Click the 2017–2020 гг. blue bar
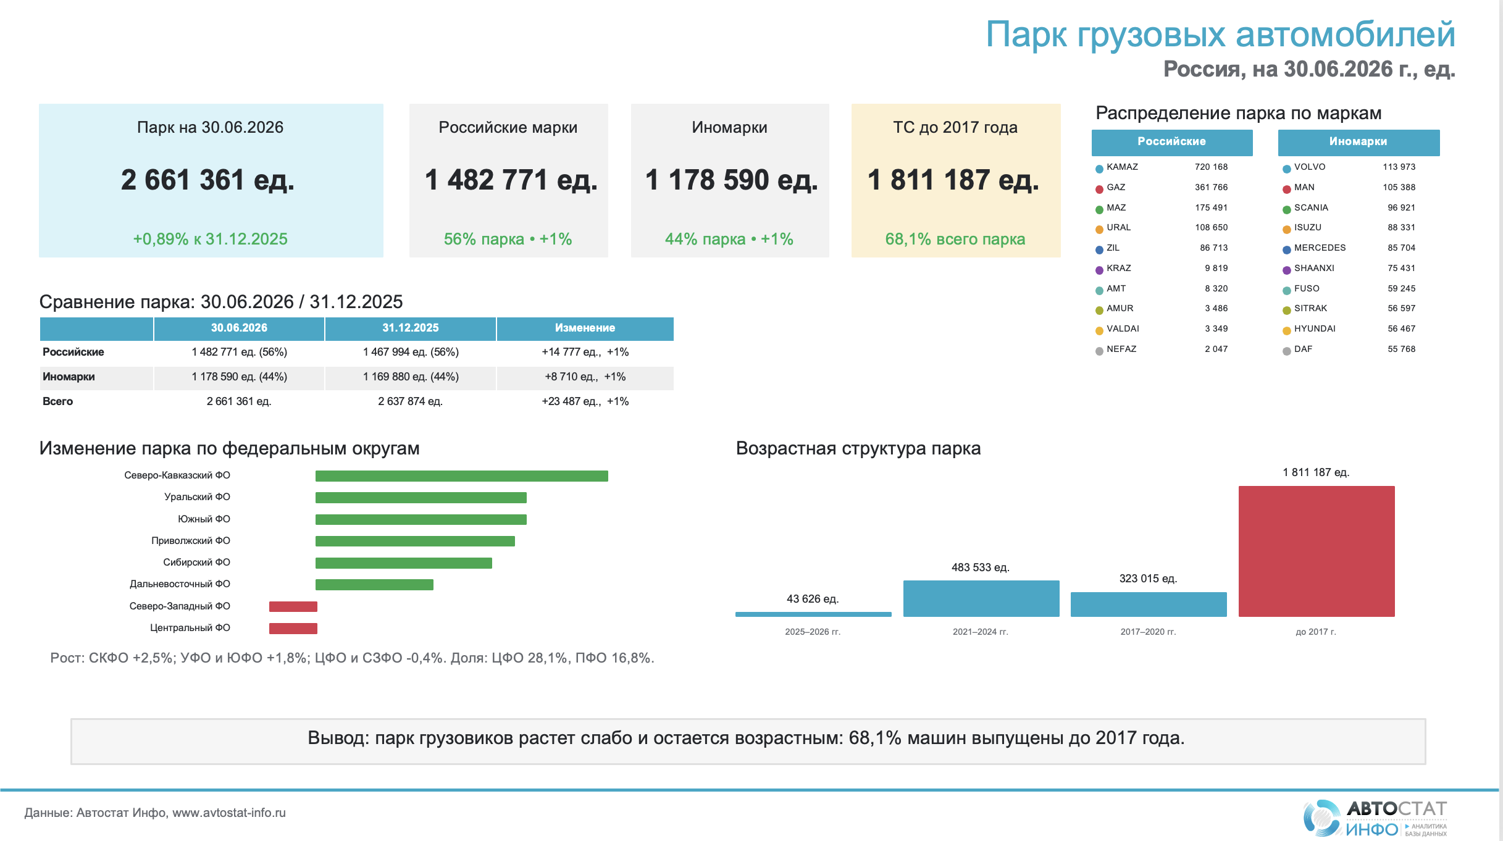 (1149, 605)
